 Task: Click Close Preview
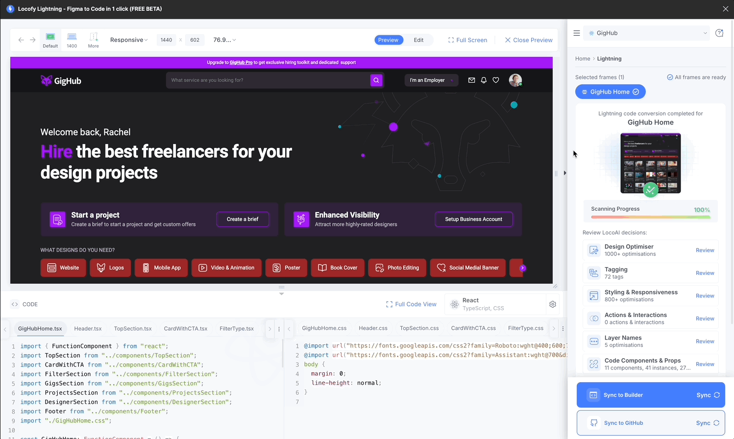529,40
